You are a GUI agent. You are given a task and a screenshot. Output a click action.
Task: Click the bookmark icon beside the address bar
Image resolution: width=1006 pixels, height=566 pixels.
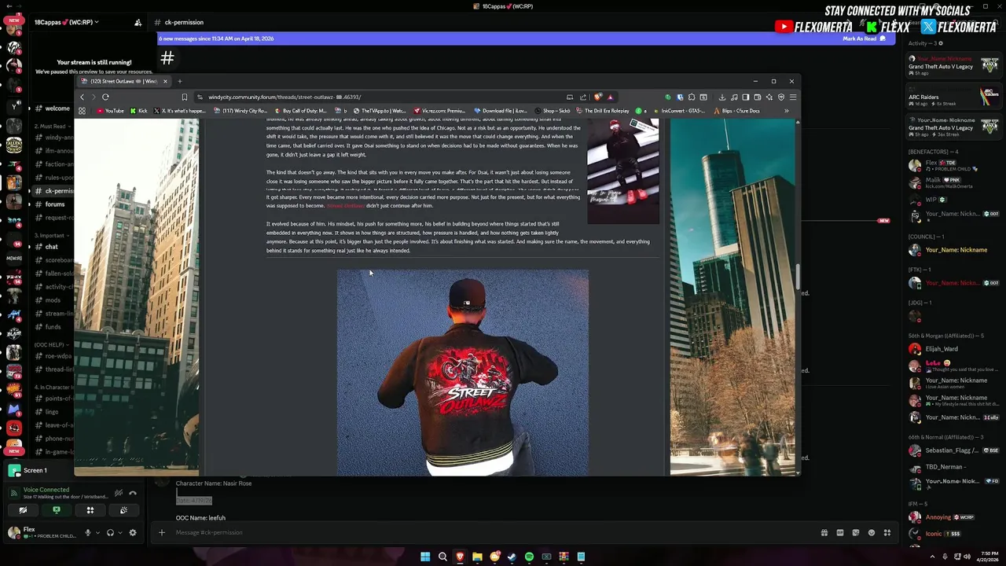tap(185, 97)
